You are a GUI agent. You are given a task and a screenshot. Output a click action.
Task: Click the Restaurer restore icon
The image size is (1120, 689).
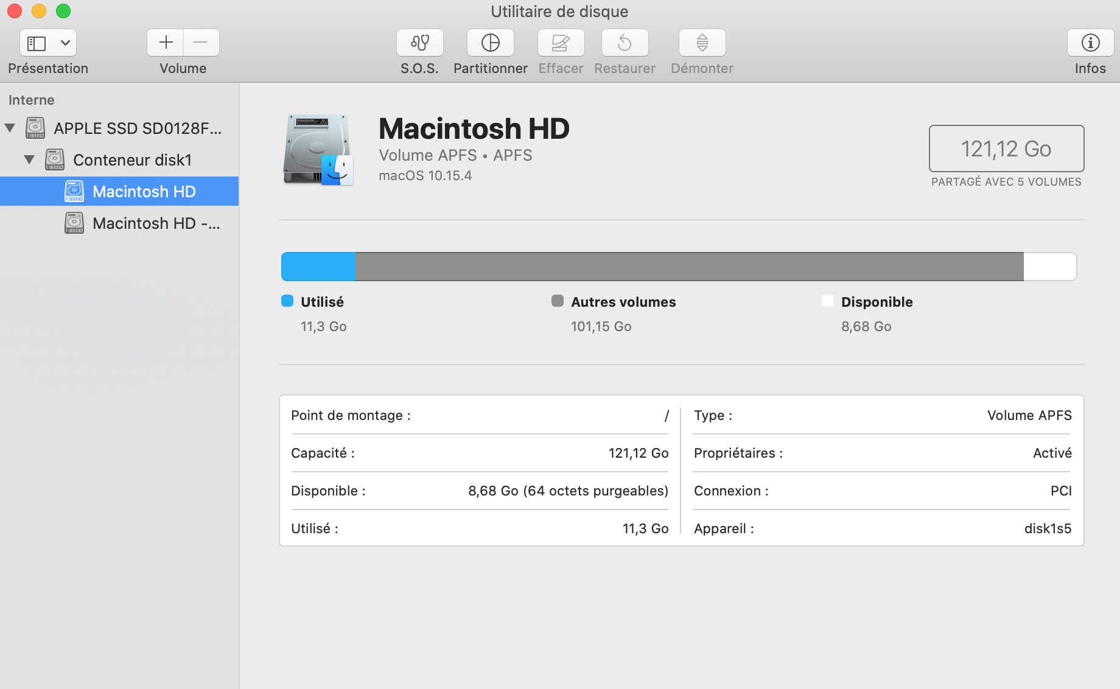[625, 43]
